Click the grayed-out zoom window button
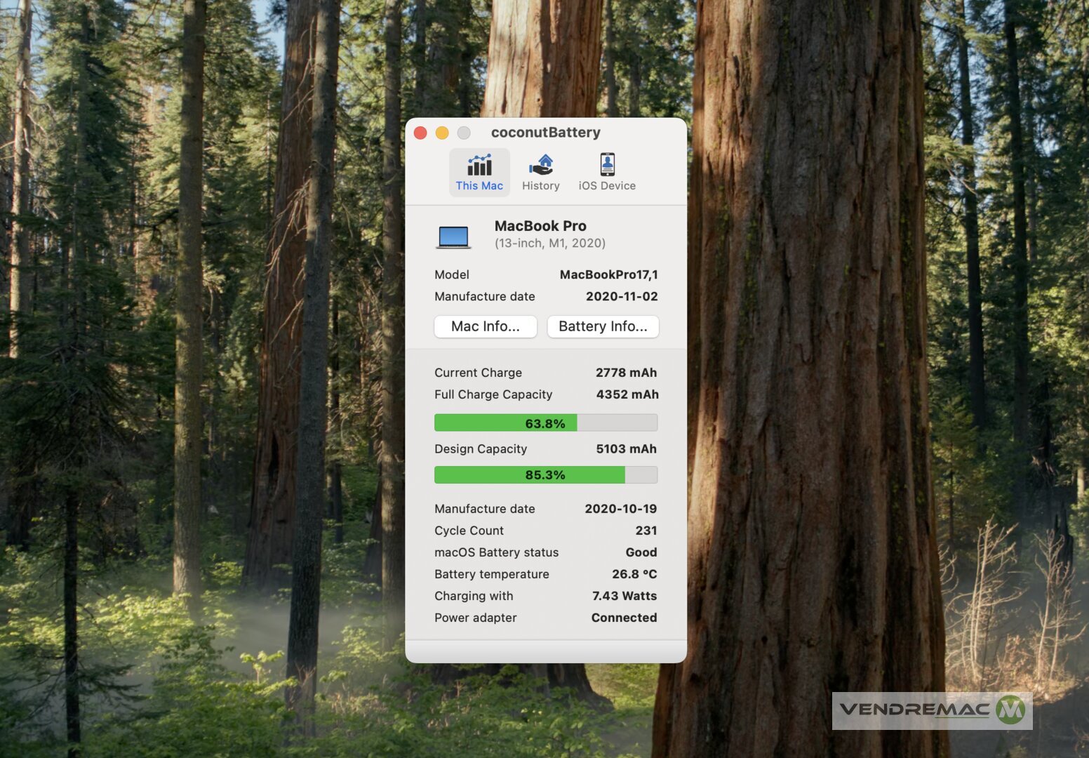Screen dimensions: 1089x758 [x=464, y=133]
